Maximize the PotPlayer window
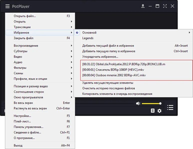This screenshot has height=149, width=193. point(157,6)
